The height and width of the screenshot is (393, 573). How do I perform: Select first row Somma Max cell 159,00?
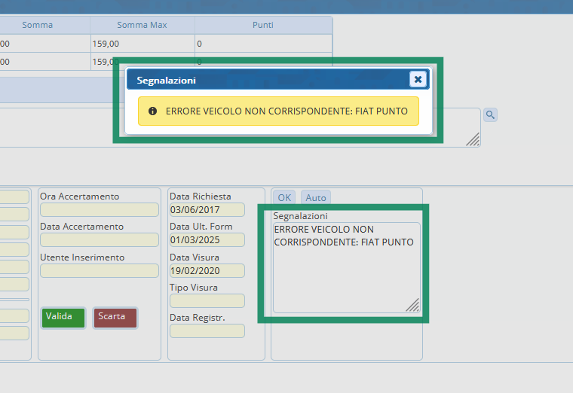coord(142,44)
